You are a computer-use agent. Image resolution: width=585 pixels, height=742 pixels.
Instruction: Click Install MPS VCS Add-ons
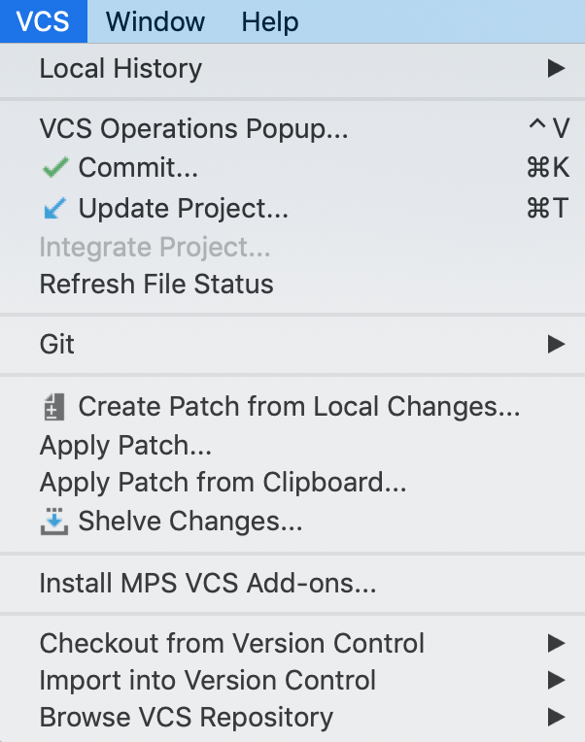pos(207,584)
